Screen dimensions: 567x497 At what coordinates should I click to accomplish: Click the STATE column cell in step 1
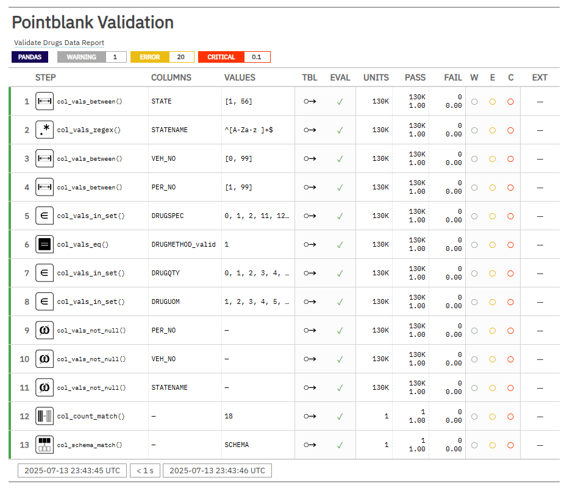tap(162, 102)
